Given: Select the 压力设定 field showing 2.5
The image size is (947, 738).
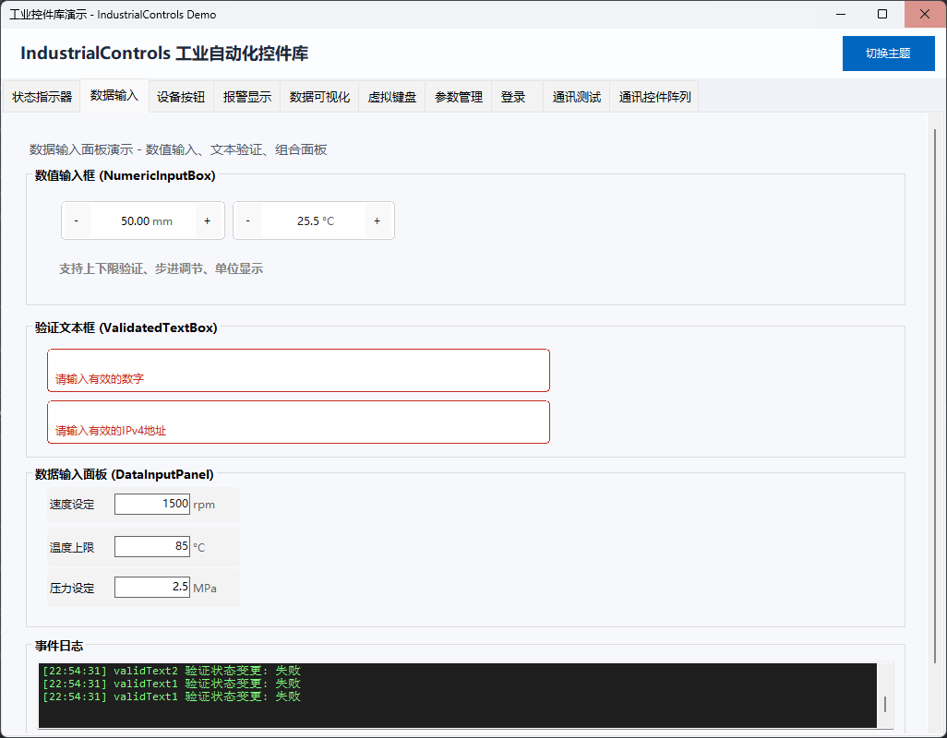Looking at the screenshot, I should pos(152,587).
